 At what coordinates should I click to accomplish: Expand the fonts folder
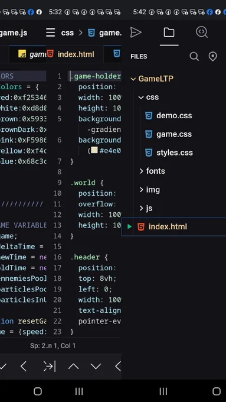pyautogui.click(x=141, y=171)
